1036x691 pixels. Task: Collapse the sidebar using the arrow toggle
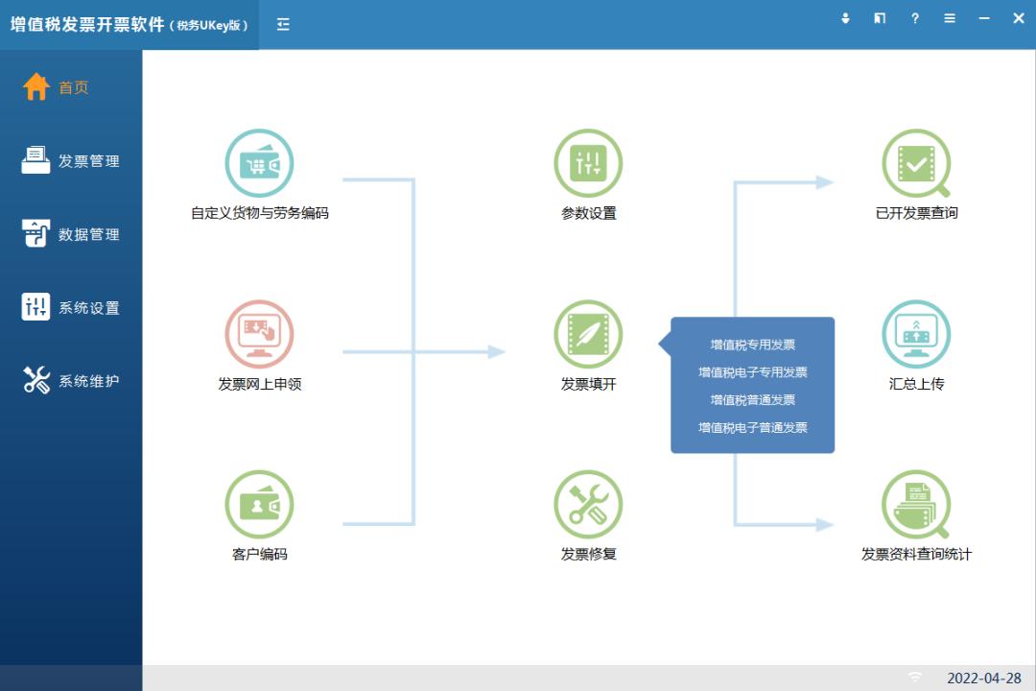283,24
